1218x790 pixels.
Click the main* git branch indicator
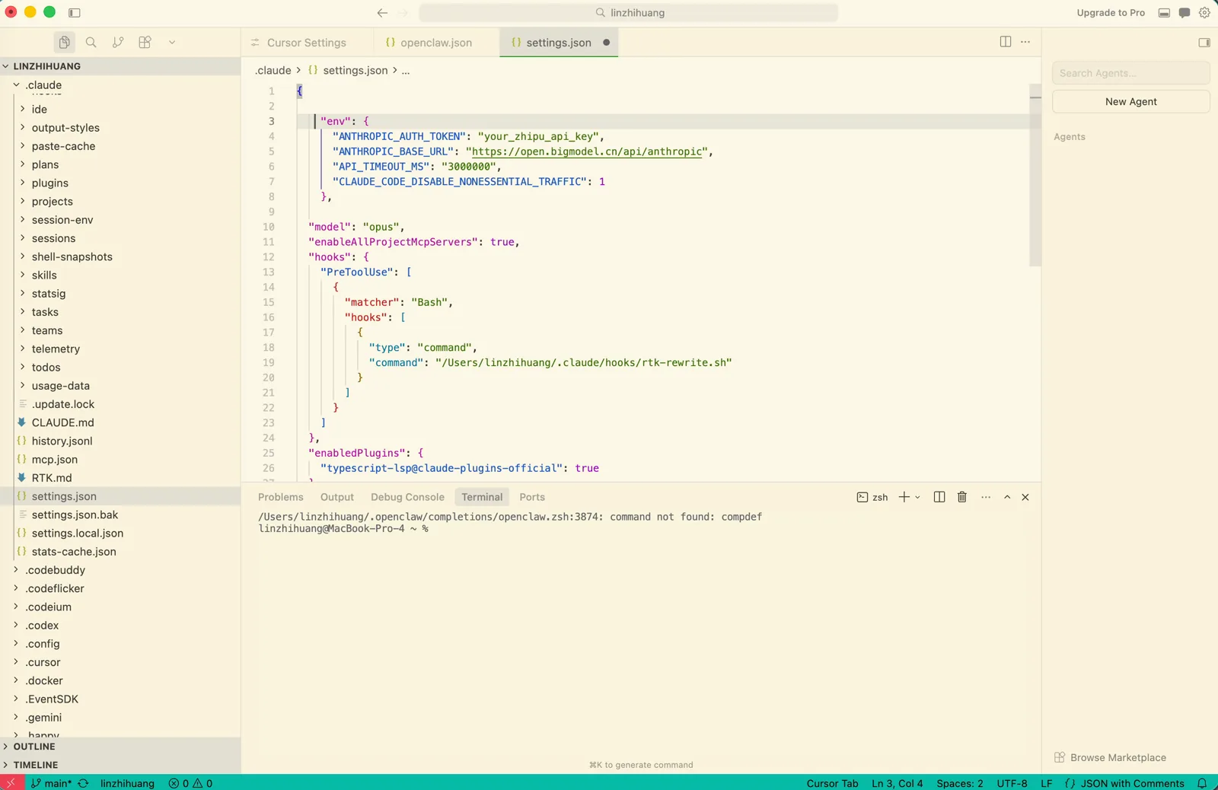click(x=51, y=783)
